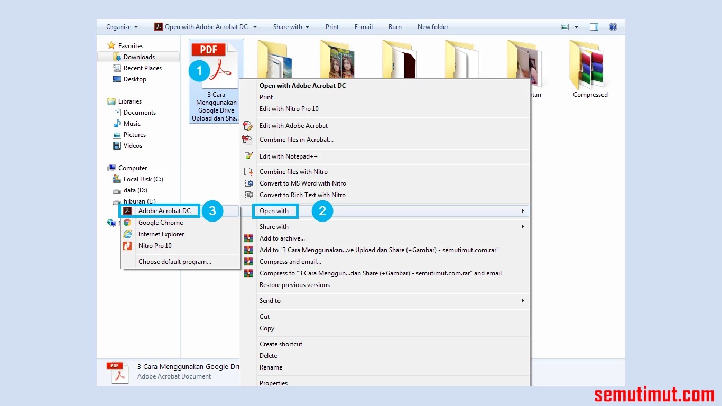The height and width of the screenshot is (406, 722).
Task: Click the Change your view icon
Action: (565, 27)
